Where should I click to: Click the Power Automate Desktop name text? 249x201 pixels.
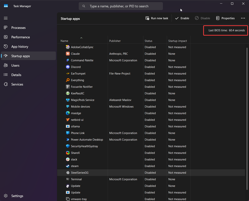click(x=87, y=140)
